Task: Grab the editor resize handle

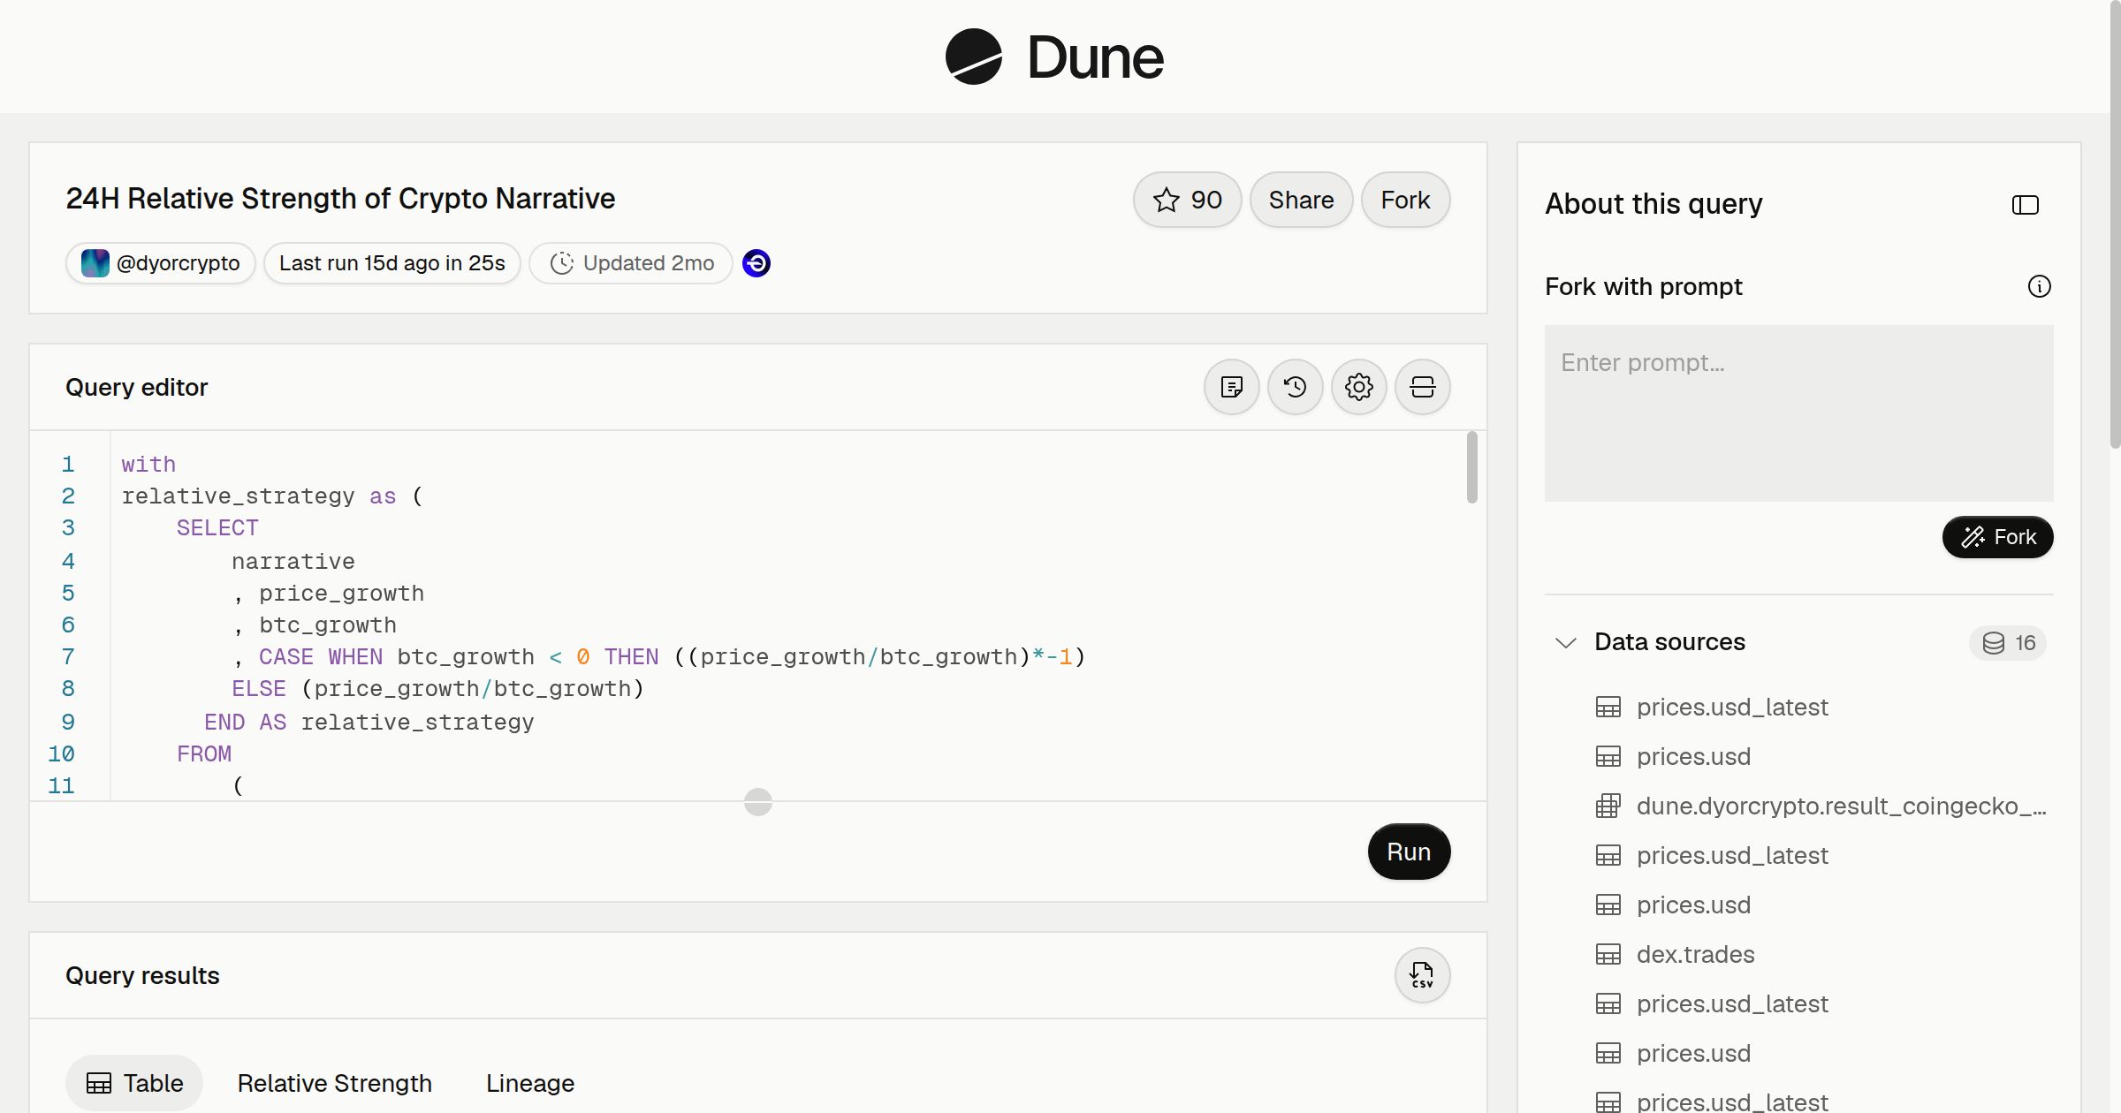Action: point(758,802)
